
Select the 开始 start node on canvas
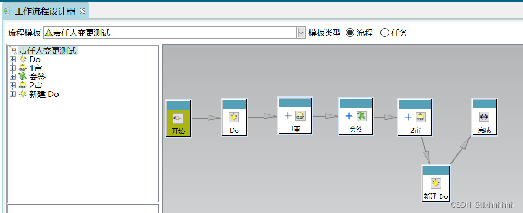tap(178, 119)
